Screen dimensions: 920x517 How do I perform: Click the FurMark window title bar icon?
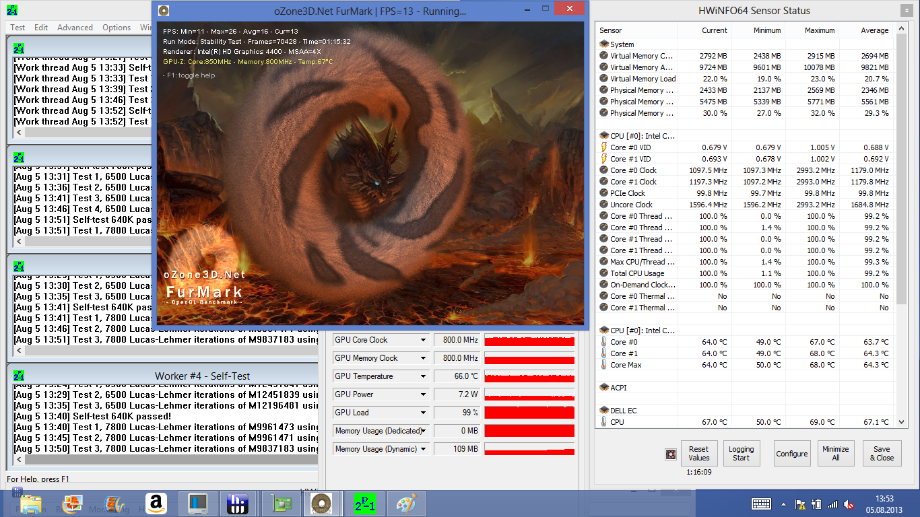[164, 11]
